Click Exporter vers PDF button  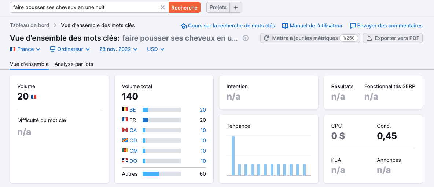[393, 38]
